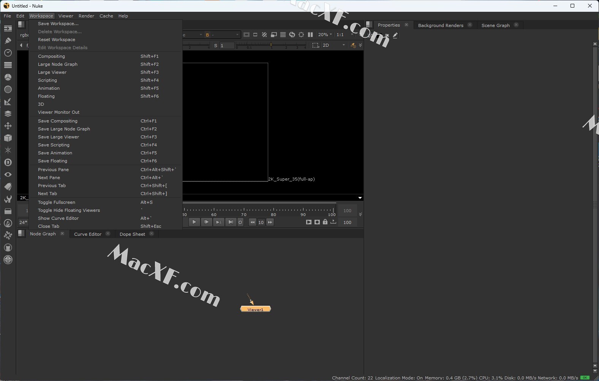Click the clipping warning overlay icon
599x381 pixels.
click(274, 35)
